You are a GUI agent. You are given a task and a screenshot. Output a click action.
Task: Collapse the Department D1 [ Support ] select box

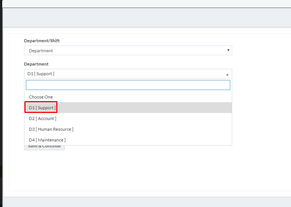click(128, 74)
